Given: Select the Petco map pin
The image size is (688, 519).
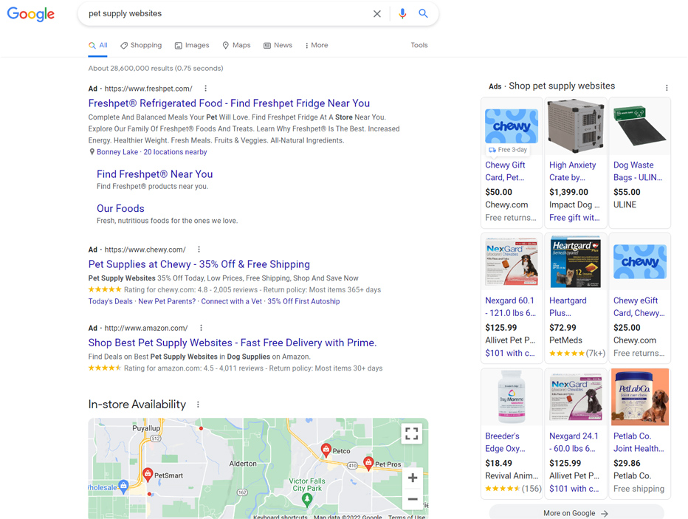Looking at the screenshot, I should (326, 450).
